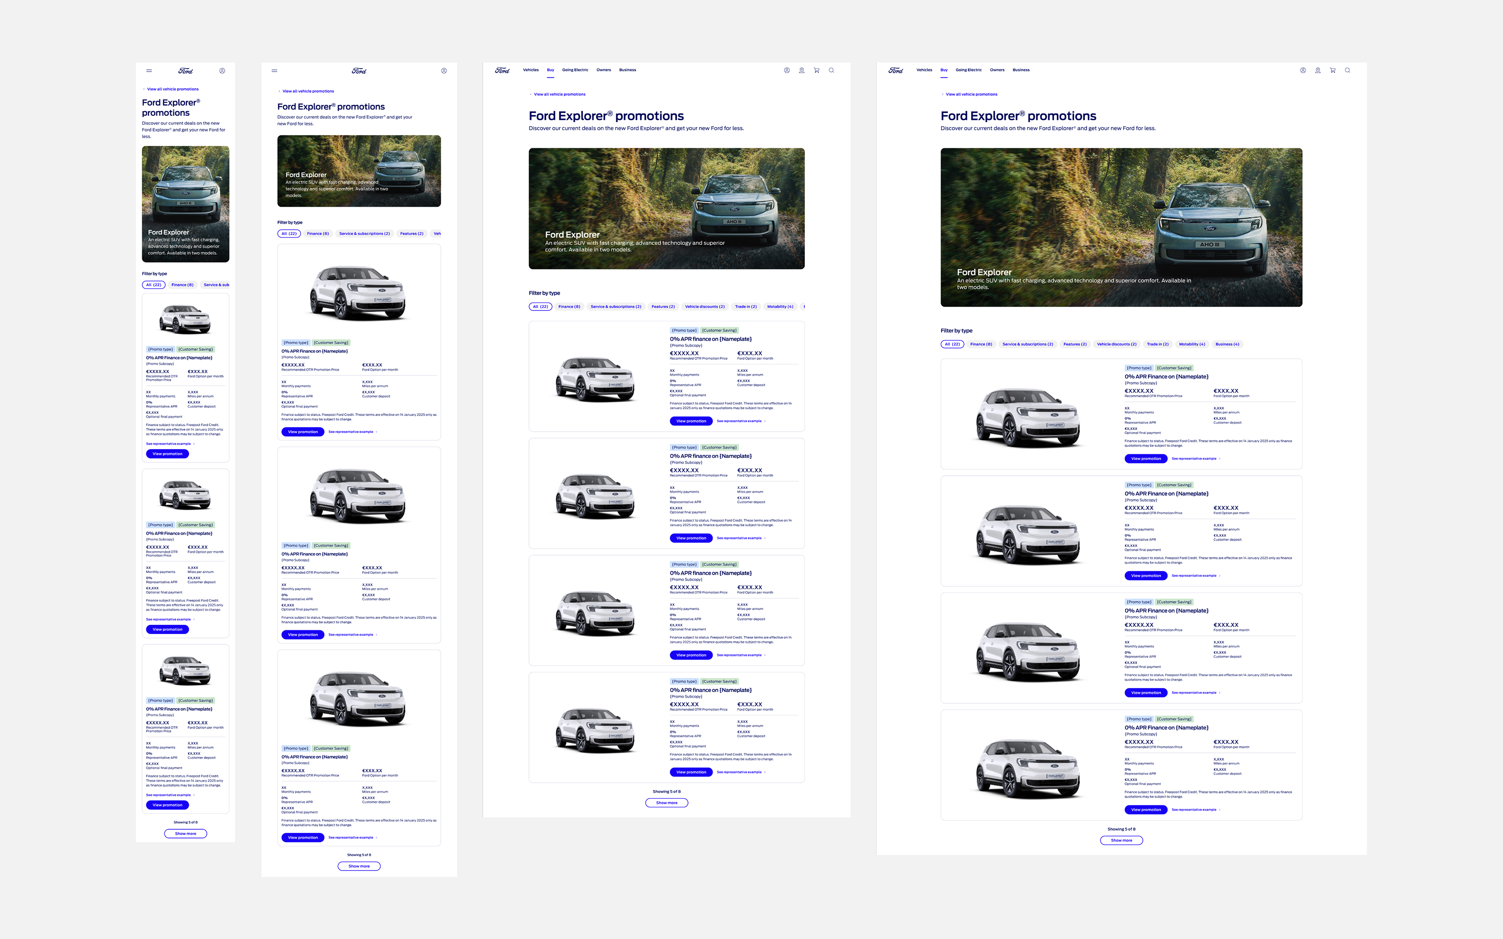Open hamburger menu in leftmost mobile layout
The image size is (1503, 939).
click(149, 71)
